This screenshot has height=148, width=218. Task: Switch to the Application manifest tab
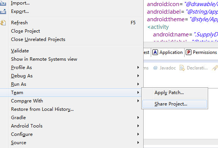pos(167,52)
